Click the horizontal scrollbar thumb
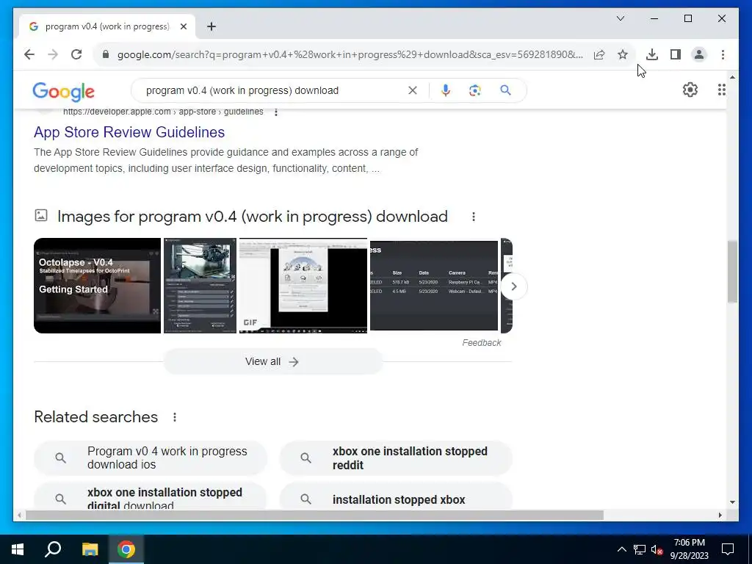Viewport: 752px width, 564px height. coord(314,515)
